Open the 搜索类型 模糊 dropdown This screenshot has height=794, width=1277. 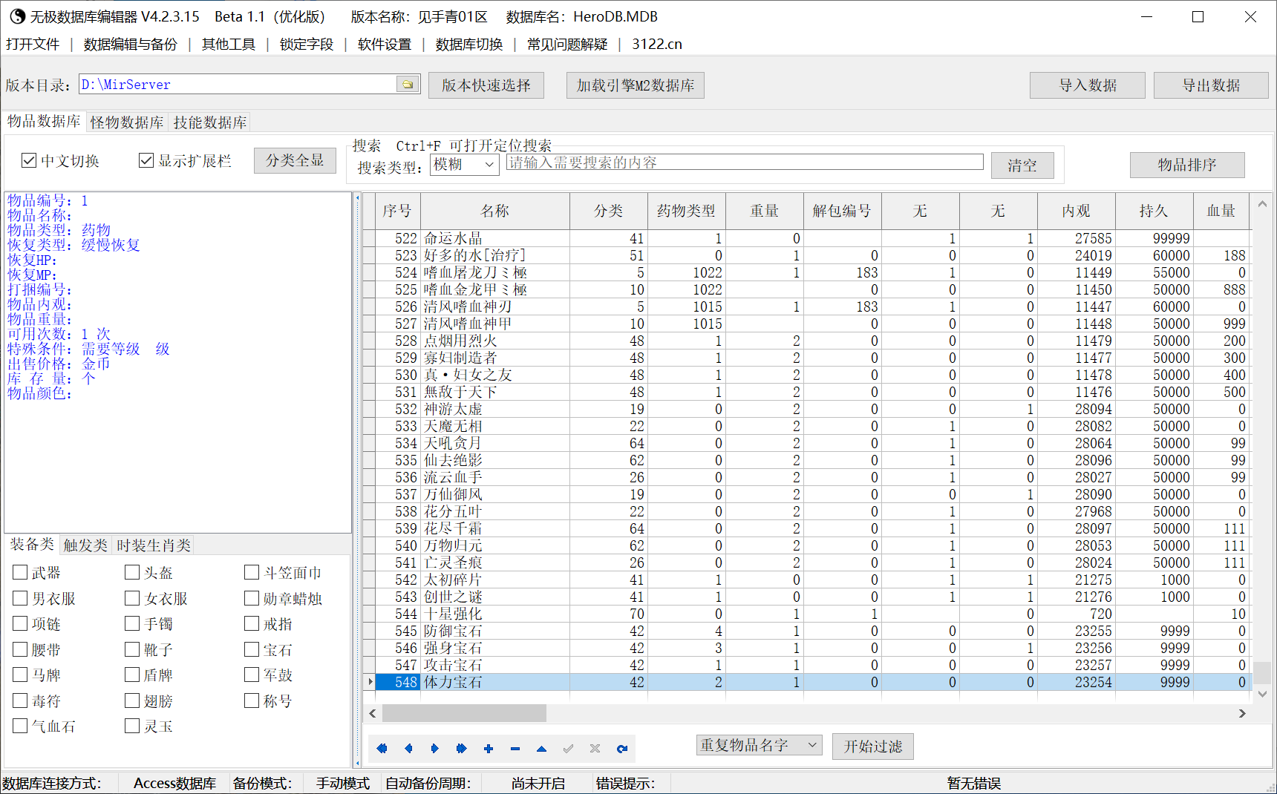pyautogui.click(x=465, y=164)
